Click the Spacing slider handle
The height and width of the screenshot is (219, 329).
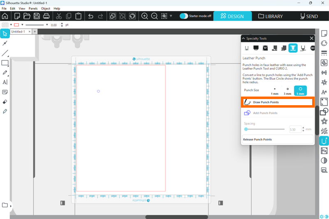[x=246, y=129]
